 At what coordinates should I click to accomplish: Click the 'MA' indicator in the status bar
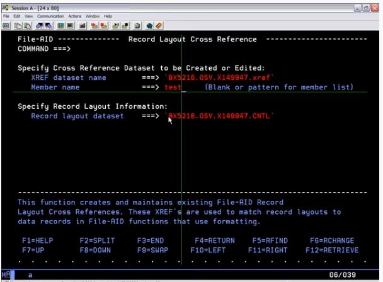6,274
